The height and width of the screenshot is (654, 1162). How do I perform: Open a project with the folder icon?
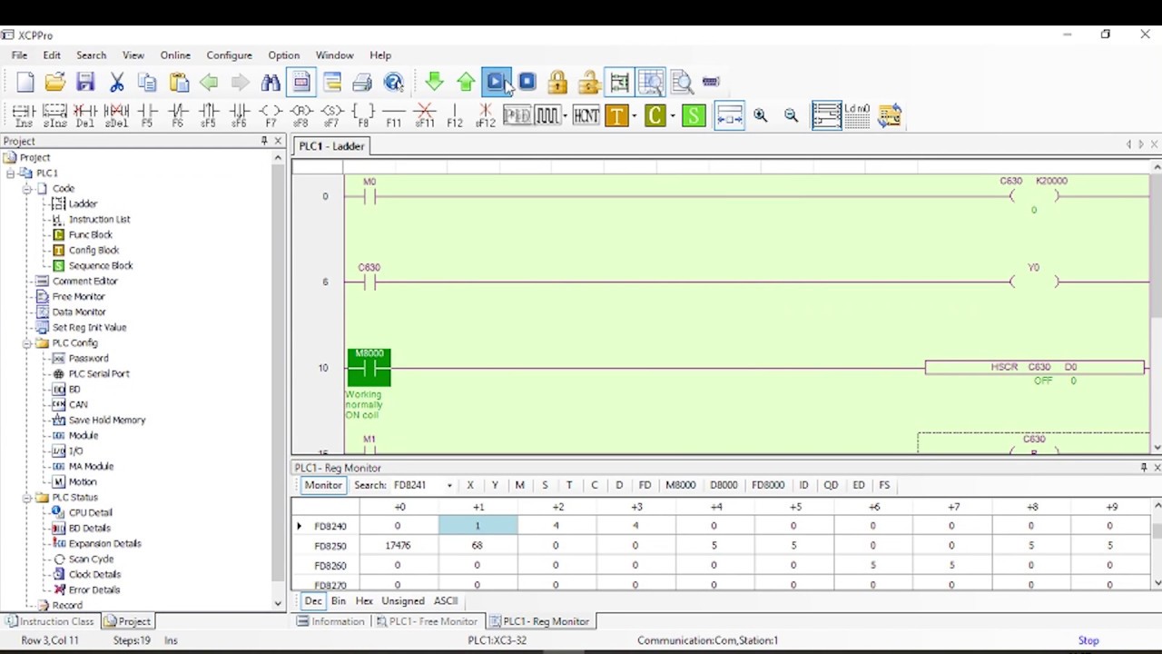(55, 83)
